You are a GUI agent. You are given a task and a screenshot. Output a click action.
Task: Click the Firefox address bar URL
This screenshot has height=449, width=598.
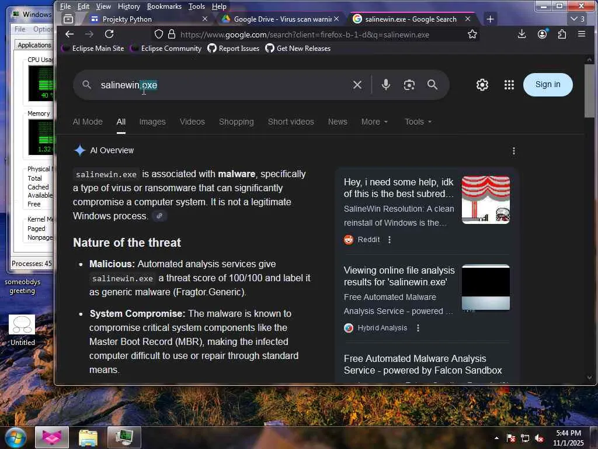point(305,34)
